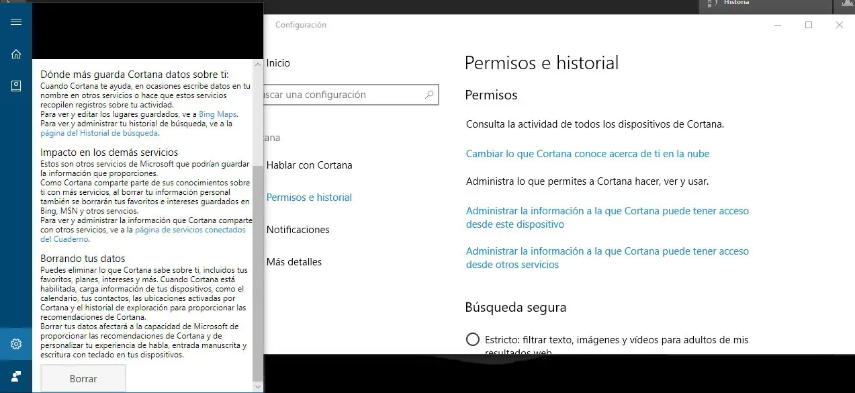The image size is (855, 393).
Task: Click the Búsqueda segura heading
Action: 516,308
